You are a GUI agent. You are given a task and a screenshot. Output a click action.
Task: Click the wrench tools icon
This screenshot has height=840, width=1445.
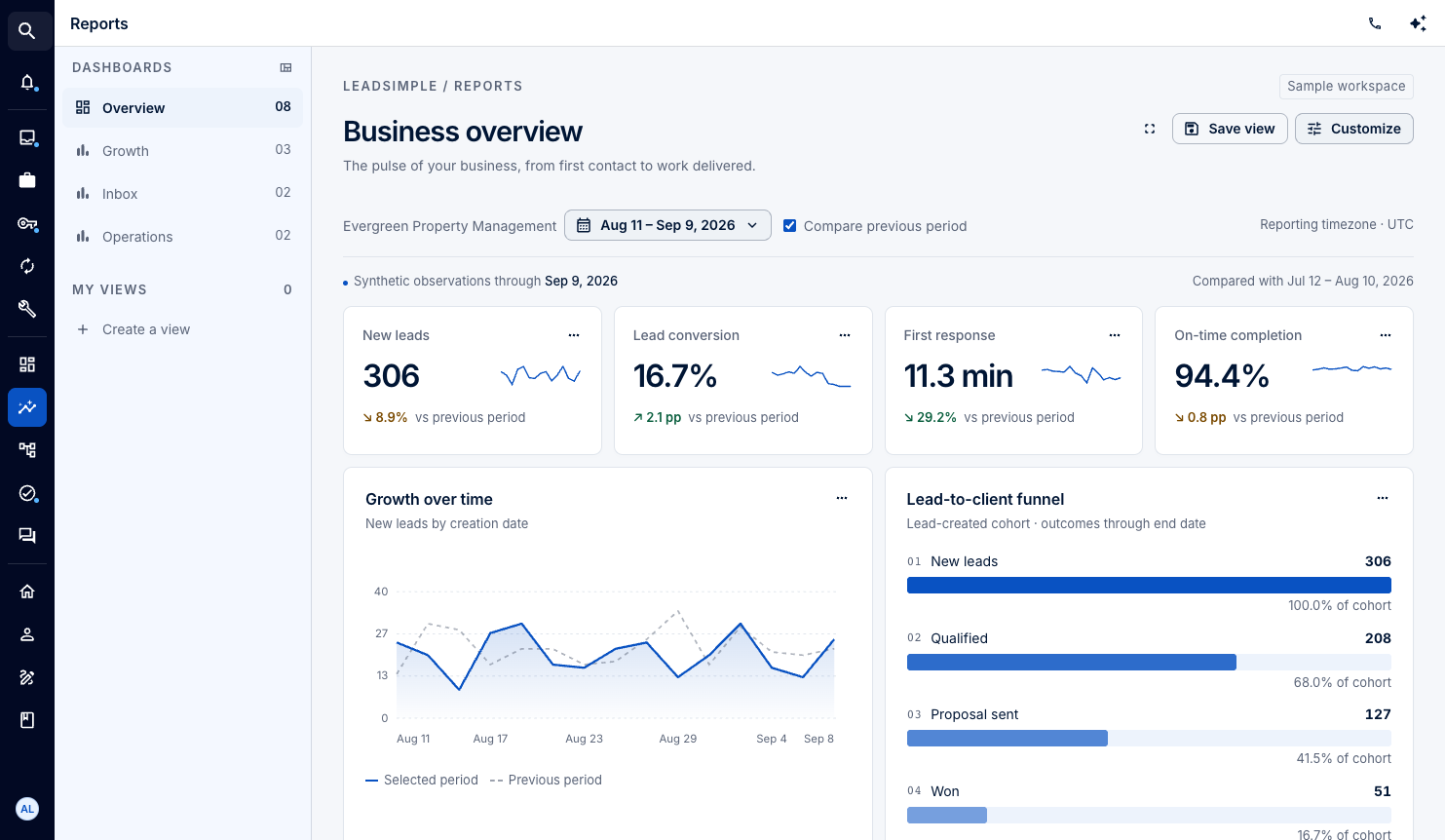point(27,309)
